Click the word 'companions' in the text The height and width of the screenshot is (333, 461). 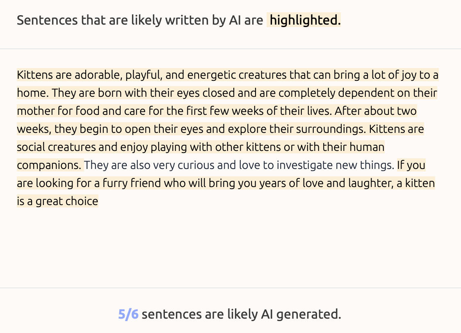(49, 165)
